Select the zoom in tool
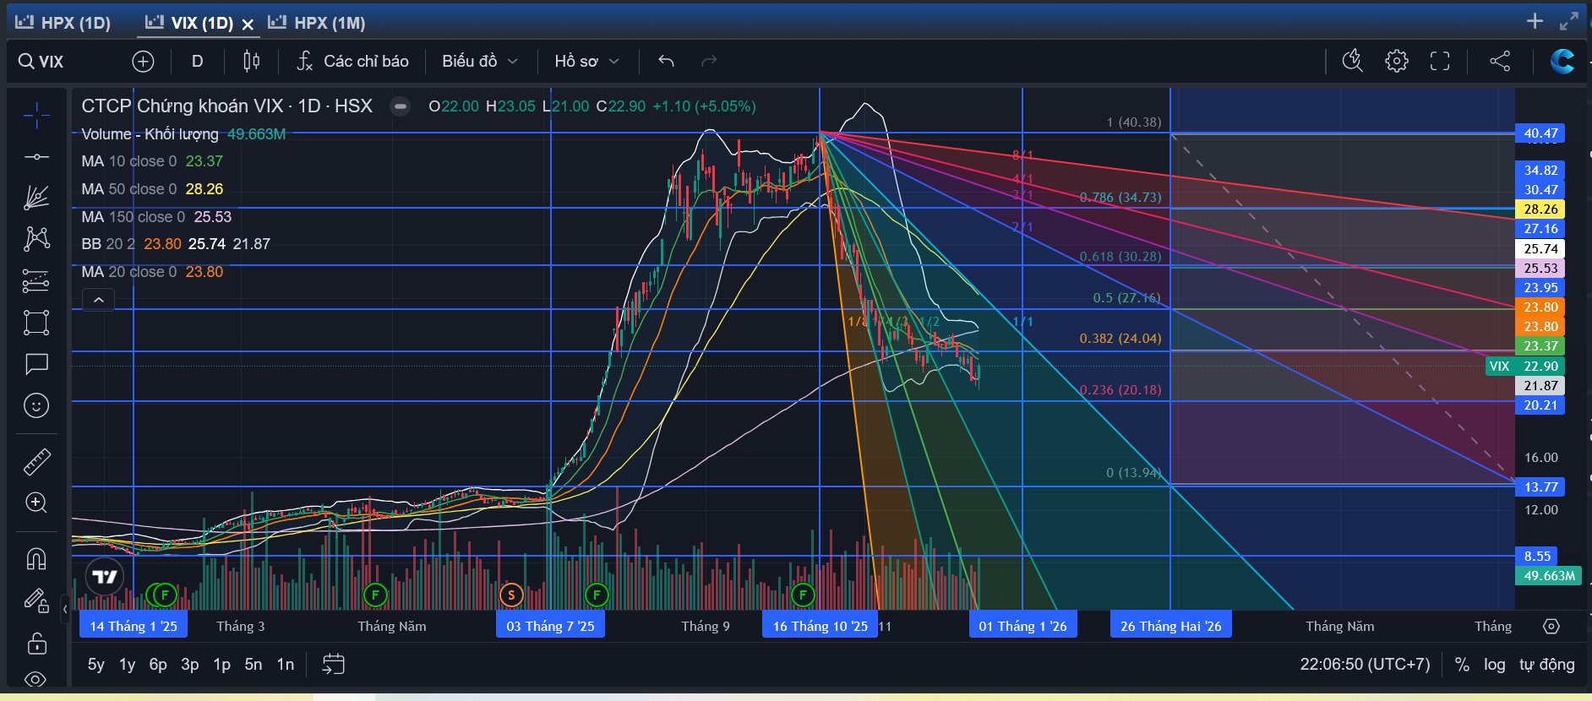1592x701 pixels. (x=36, y=503)
